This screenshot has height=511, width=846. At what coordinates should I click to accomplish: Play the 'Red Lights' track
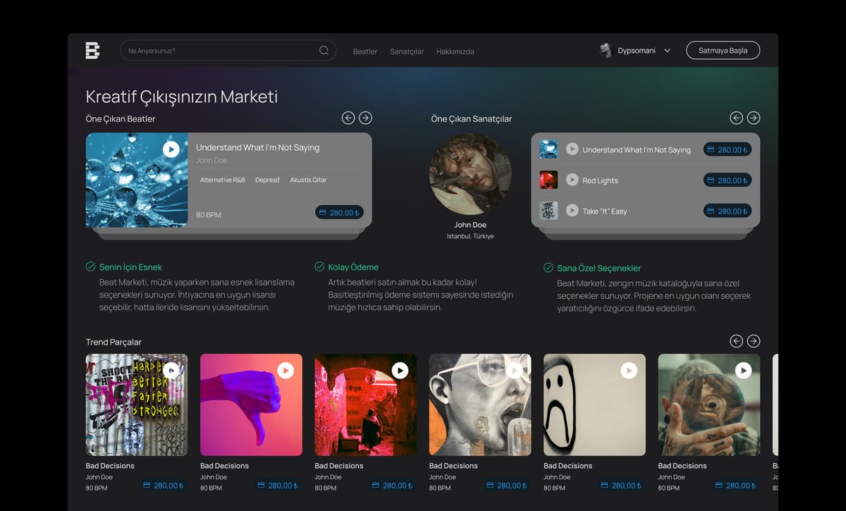coord(572,180)
